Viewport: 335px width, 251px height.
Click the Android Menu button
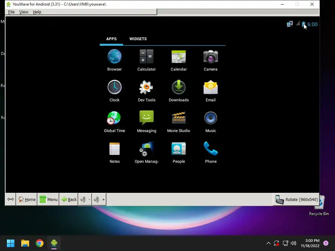[48, 199]
